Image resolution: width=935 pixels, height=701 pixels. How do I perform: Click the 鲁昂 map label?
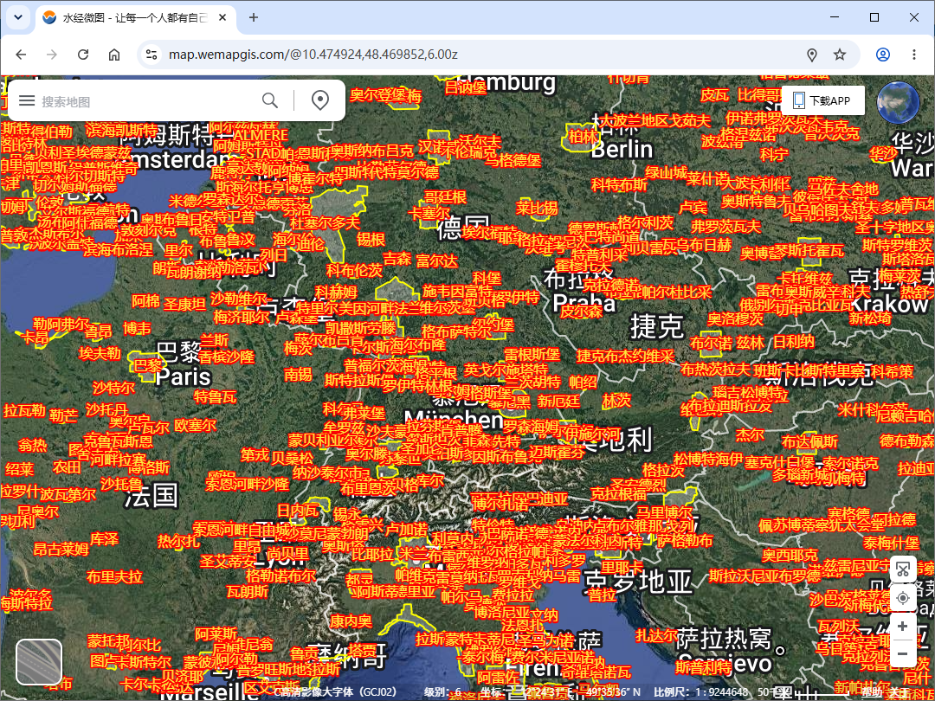point(99,331)
